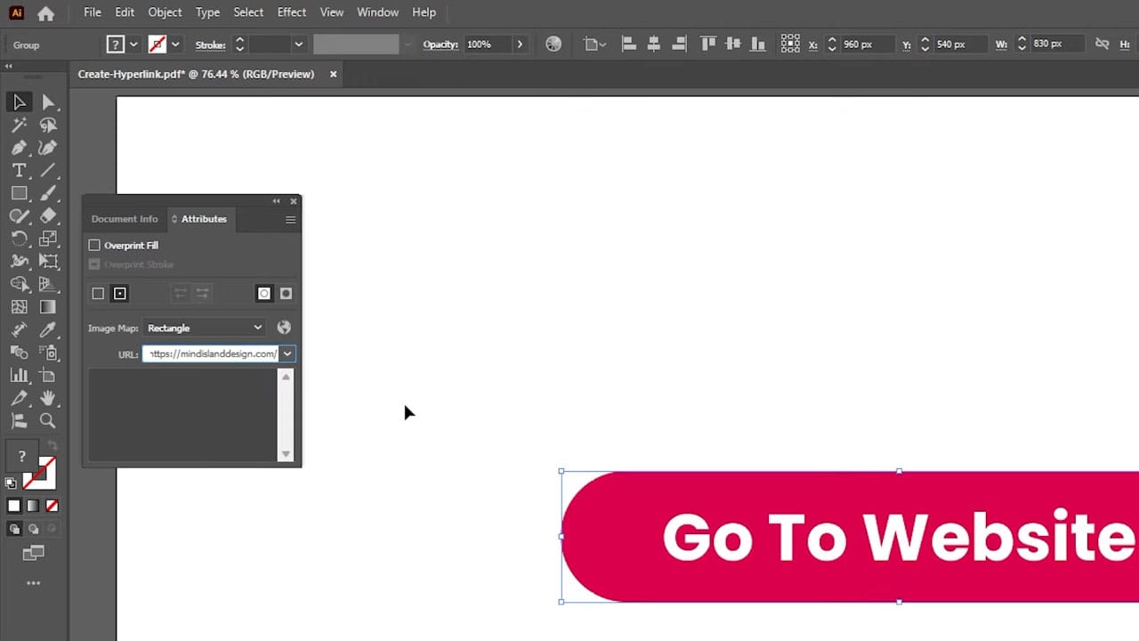This screenshot has width=1139, height=641.
Task: Expand the Opacity field options
Action: point(520,44)
